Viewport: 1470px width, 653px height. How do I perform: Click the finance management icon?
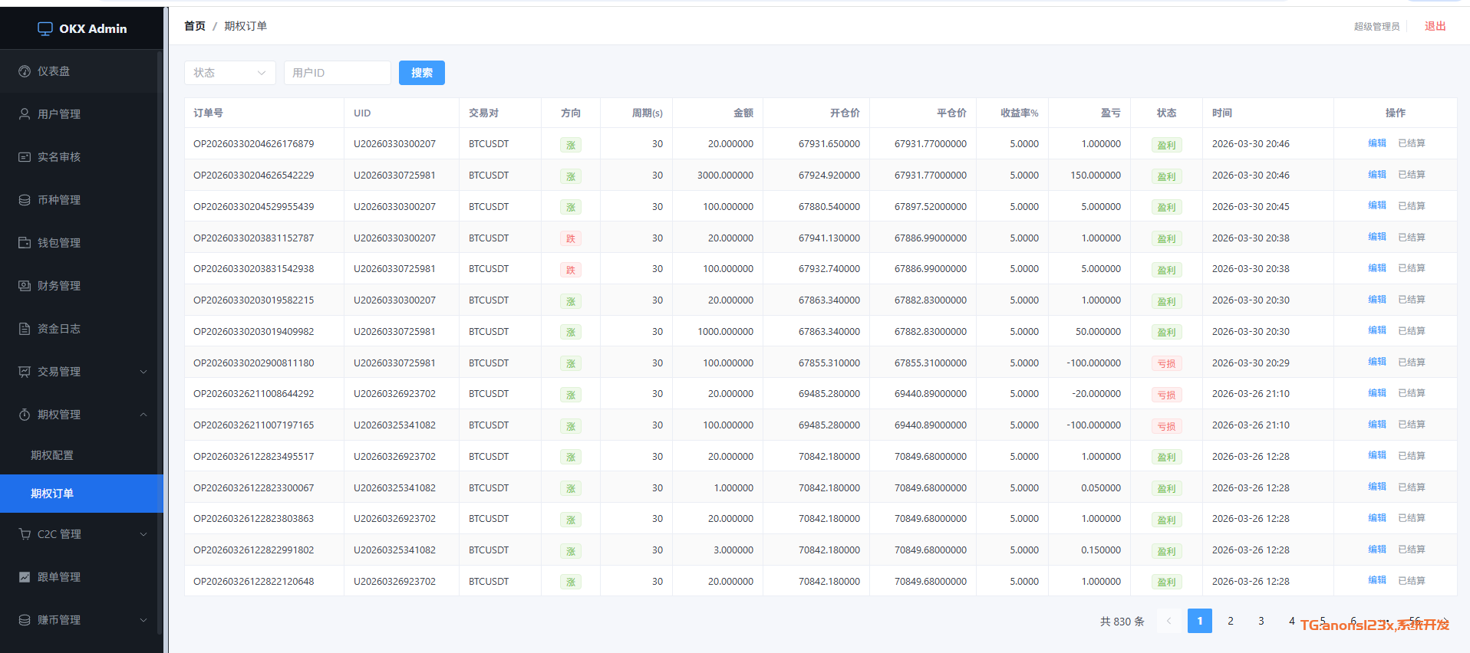coord(25,286)
